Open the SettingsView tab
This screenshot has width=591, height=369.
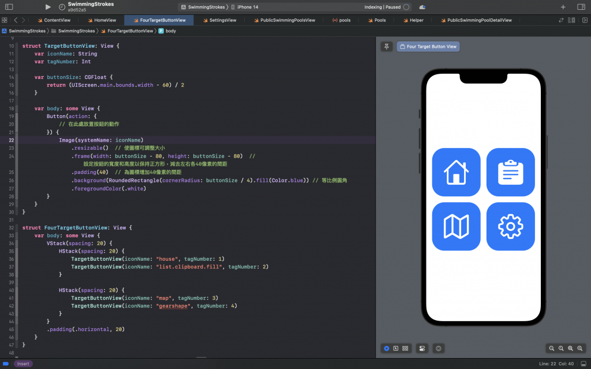219,20
